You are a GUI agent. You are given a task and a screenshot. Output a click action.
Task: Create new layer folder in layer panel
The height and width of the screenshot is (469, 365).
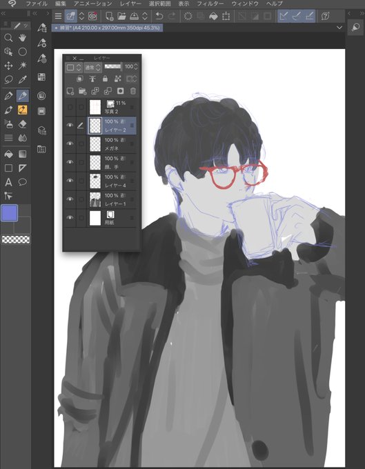coord(82,90)
